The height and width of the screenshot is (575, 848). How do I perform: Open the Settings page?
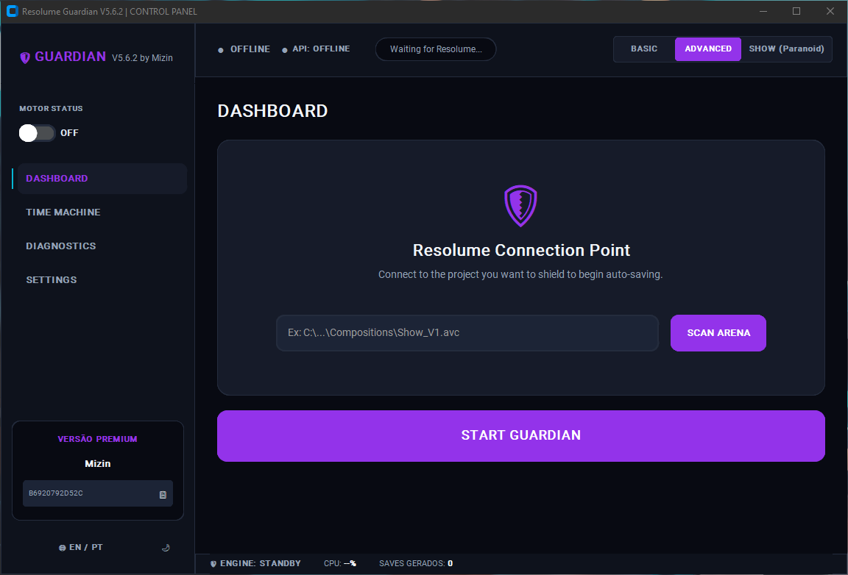[52, 280]
